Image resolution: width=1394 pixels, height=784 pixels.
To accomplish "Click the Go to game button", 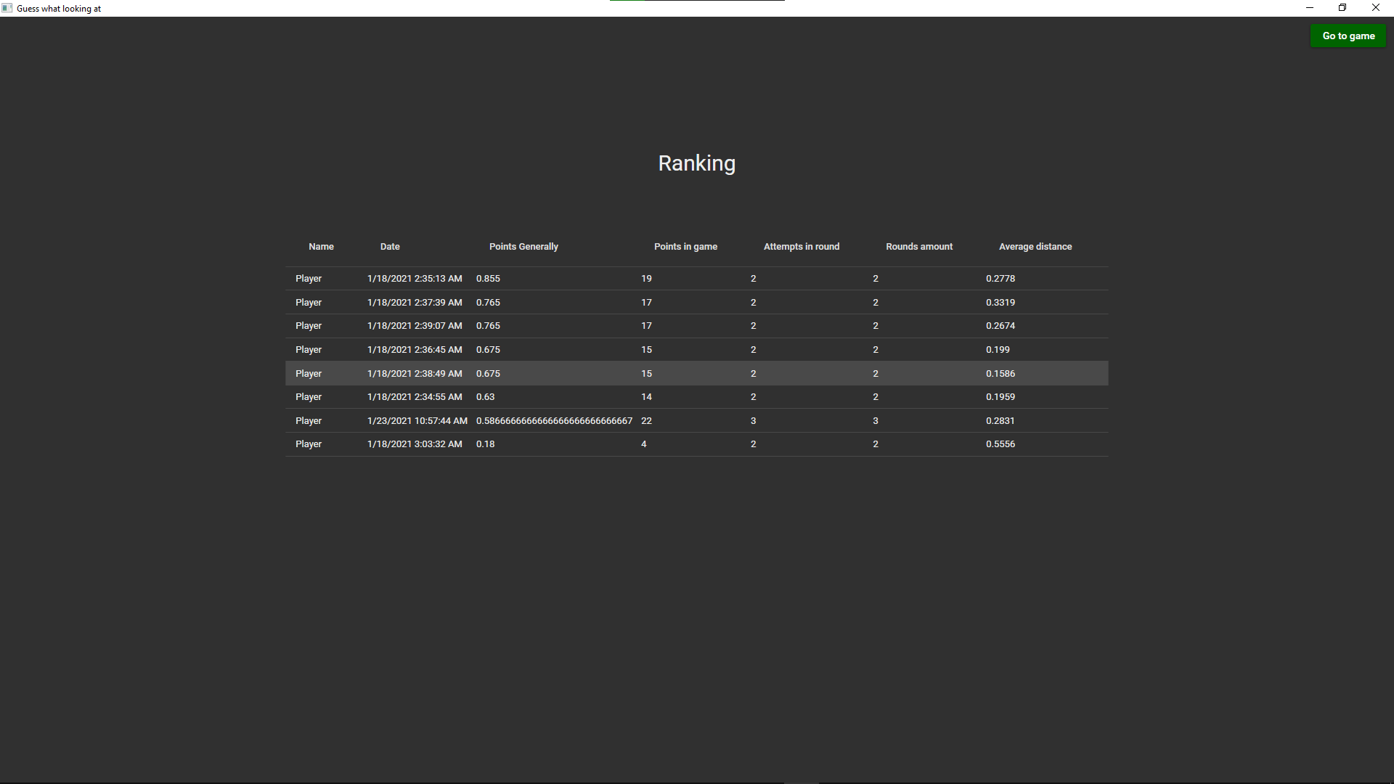I will pyautogui.click(x=1348, y=36).
